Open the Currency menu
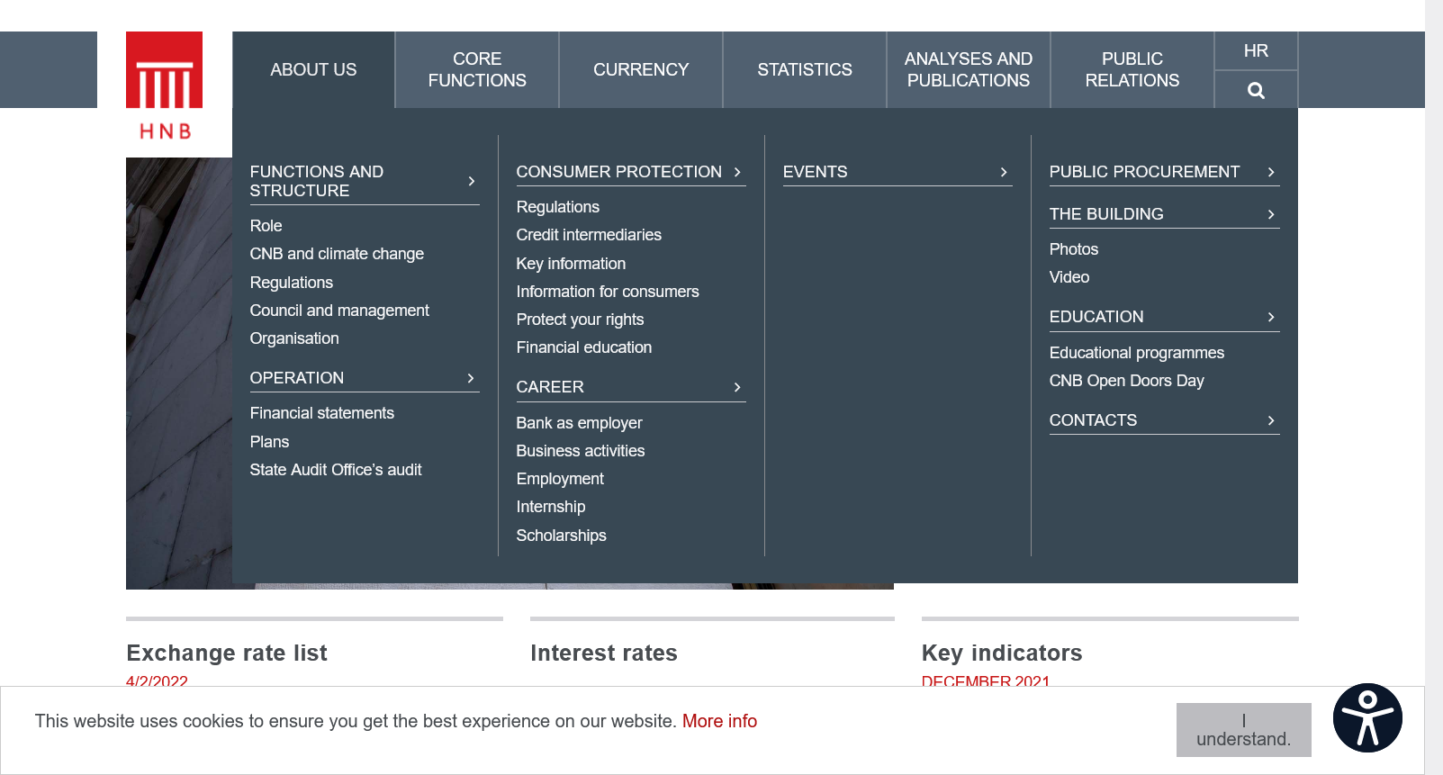 coord(641,70)
